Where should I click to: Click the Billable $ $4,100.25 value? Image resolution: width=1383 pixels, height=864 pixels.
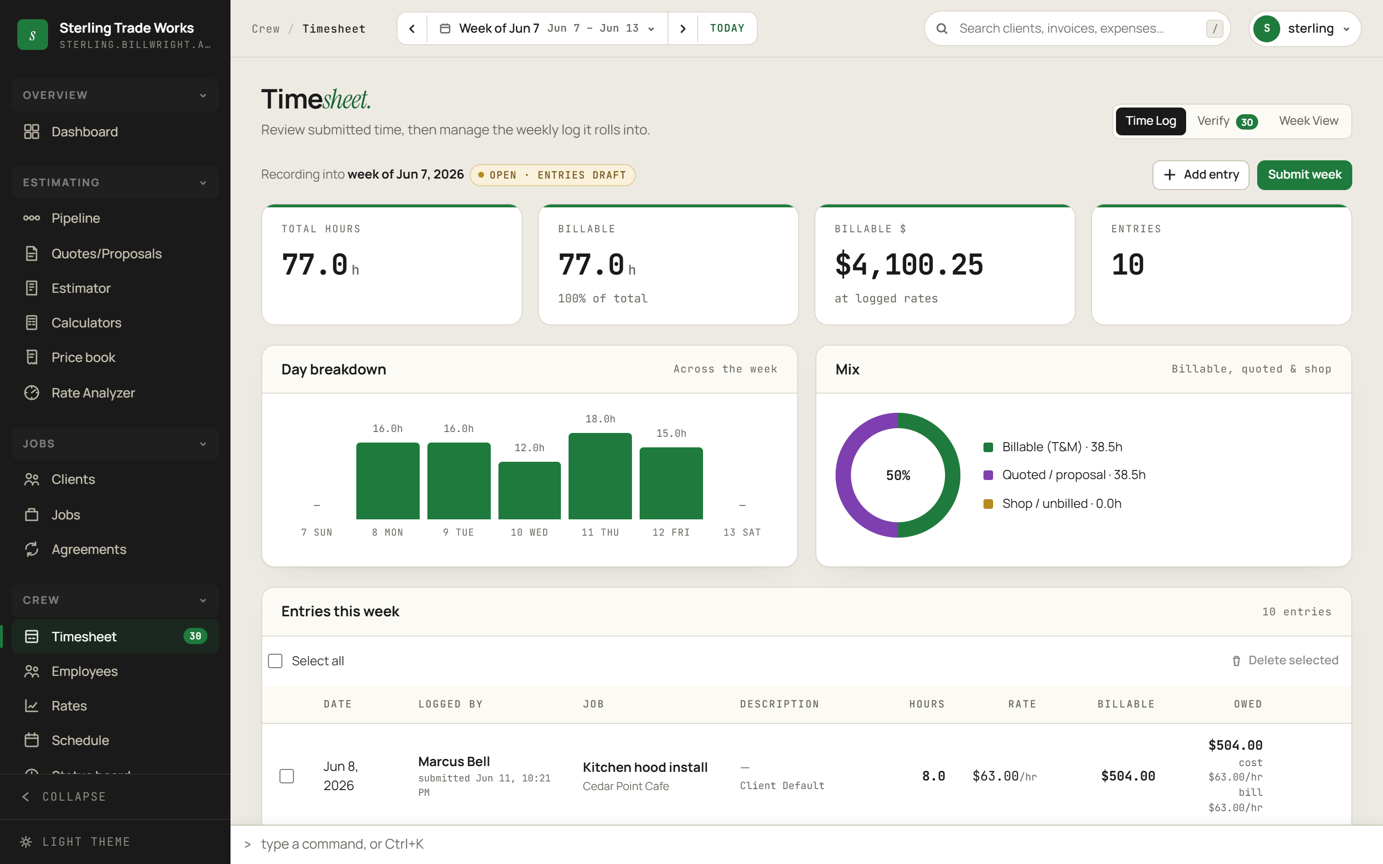909,265
